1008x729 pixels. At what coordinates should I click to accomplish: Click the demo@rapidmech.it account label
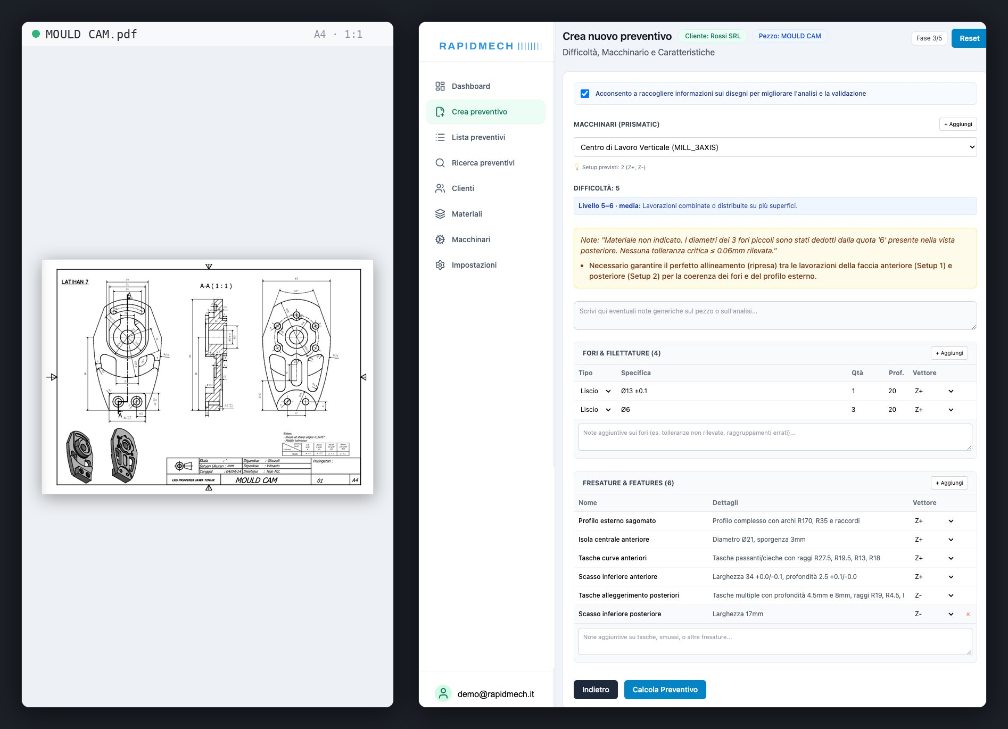pos(495,694)
